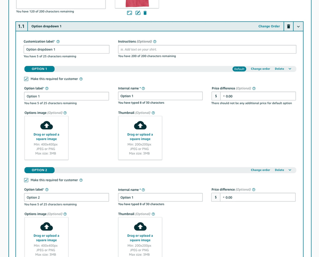Screen dimensions: 319x257
Task: Open help icon next to Option 2 Internal name
Action: coord(143,190)
